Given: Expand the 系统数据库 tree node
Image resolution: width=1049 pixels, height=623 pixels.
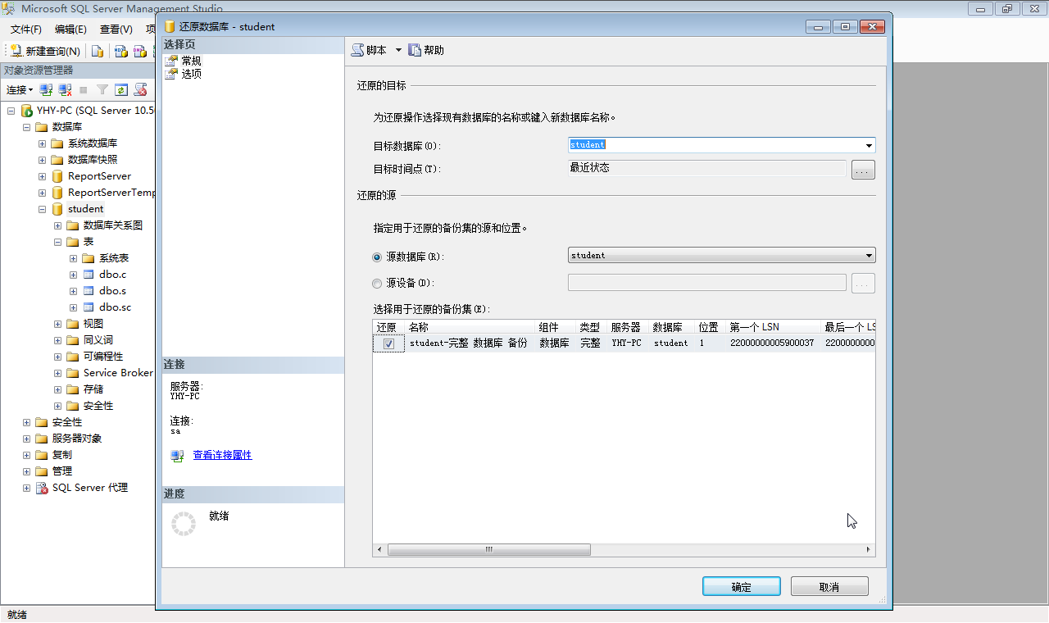Looking at the screenshot, I should [x=43, y=143].
